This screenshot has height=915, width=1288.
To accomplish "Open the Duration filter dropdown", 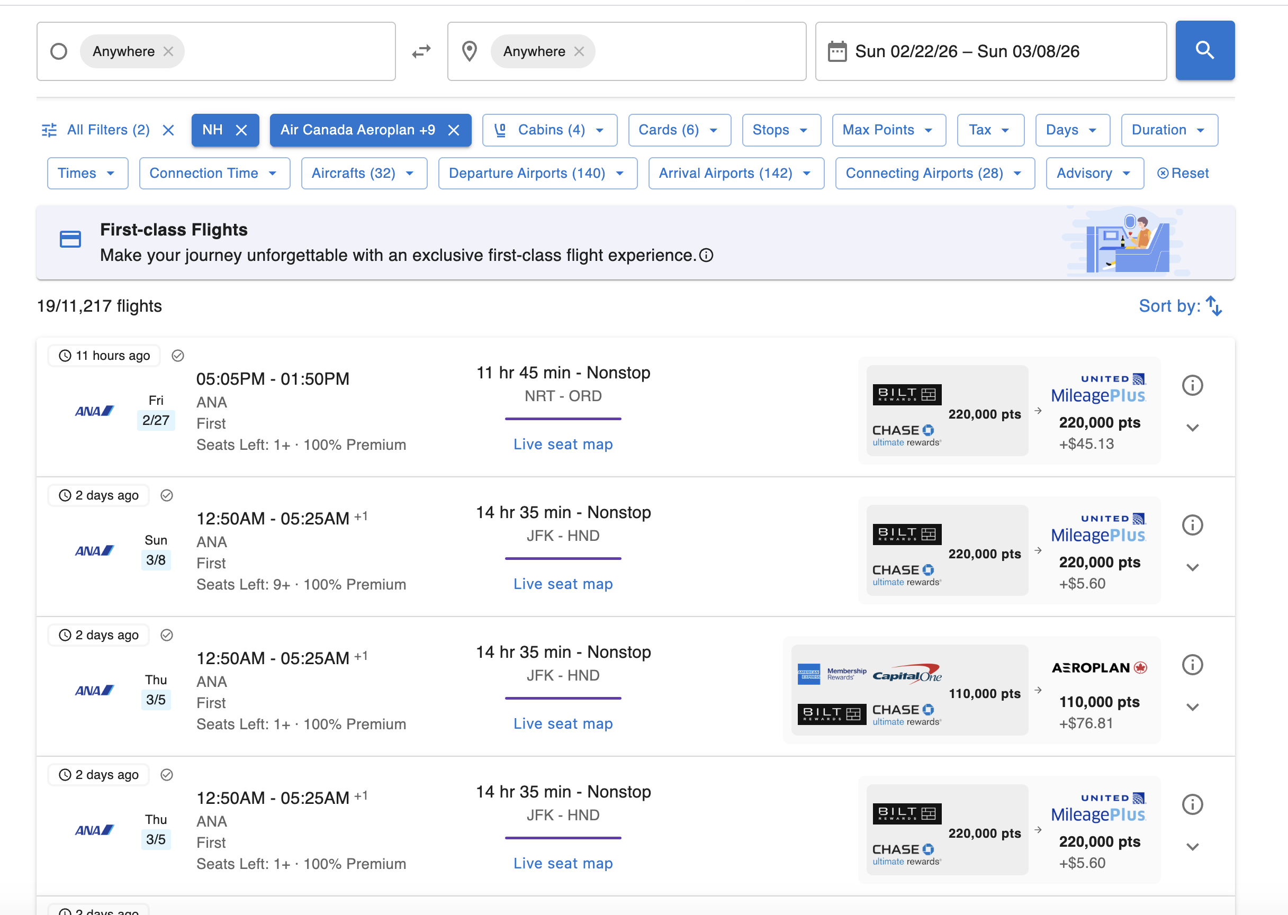I will click(x=1169, y=130).
